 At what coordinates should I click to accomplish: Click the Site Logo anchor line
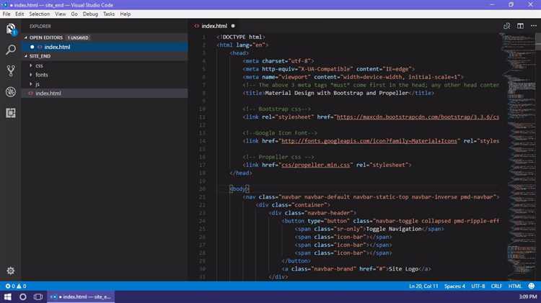[x=356, y=269]
